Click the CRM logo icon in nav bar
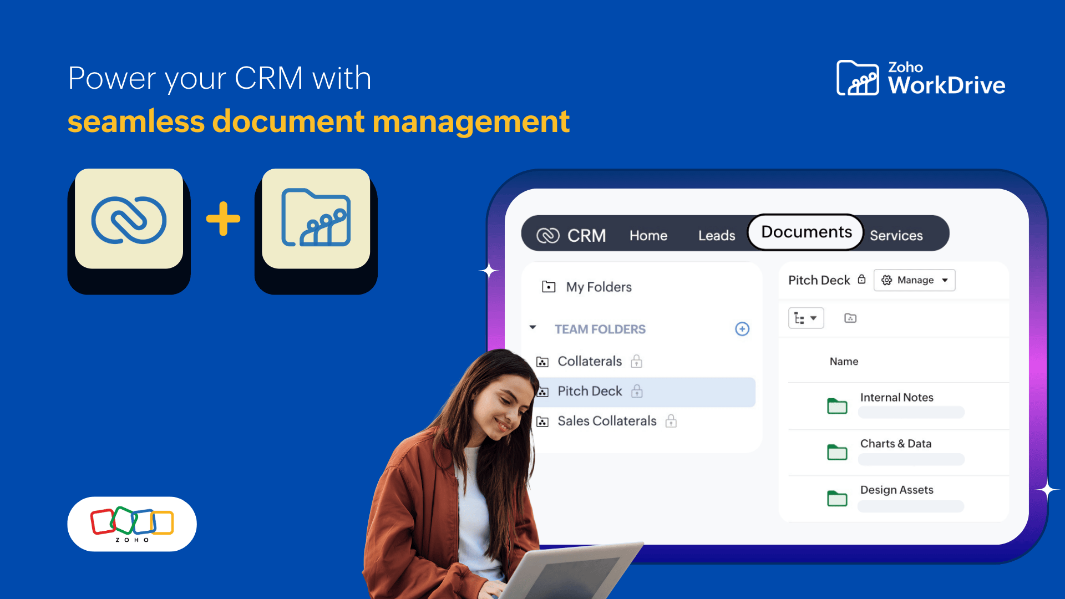The height and width of the screenshot is (599, 1065). 548,235
